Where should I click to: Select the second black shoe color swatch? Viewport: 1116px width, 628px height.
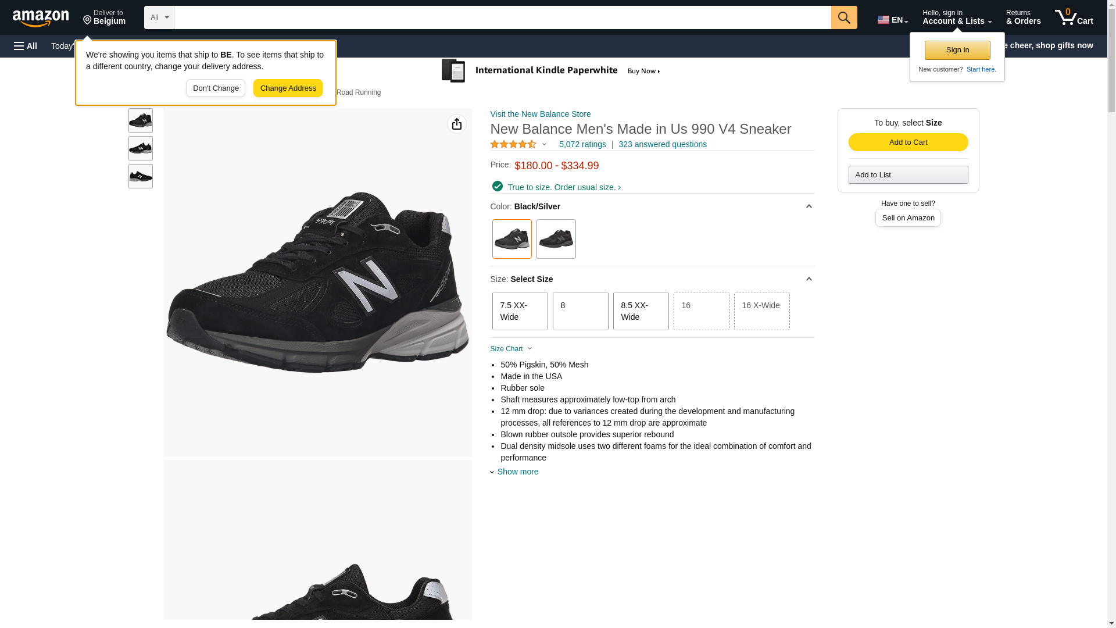coord(555,239)
